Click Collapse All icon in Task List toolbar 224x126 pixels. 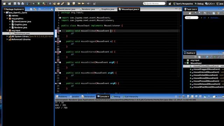pyautogui.click(x=214, y=13)
